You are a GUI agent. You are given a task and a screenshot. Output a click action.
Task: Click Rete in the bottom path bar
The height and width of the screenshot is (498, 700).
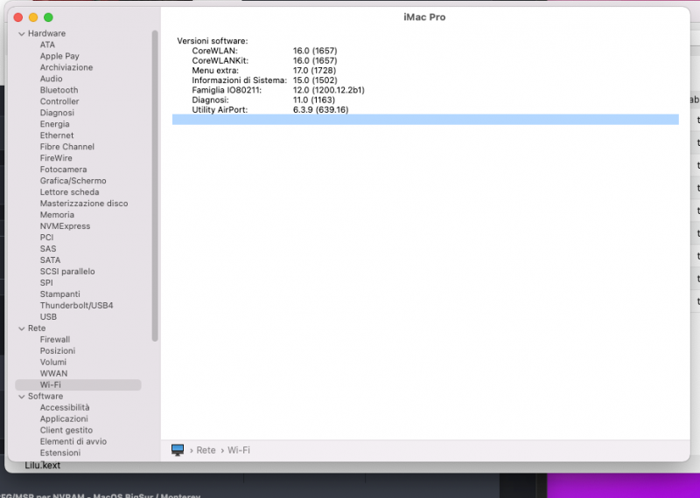206,450
